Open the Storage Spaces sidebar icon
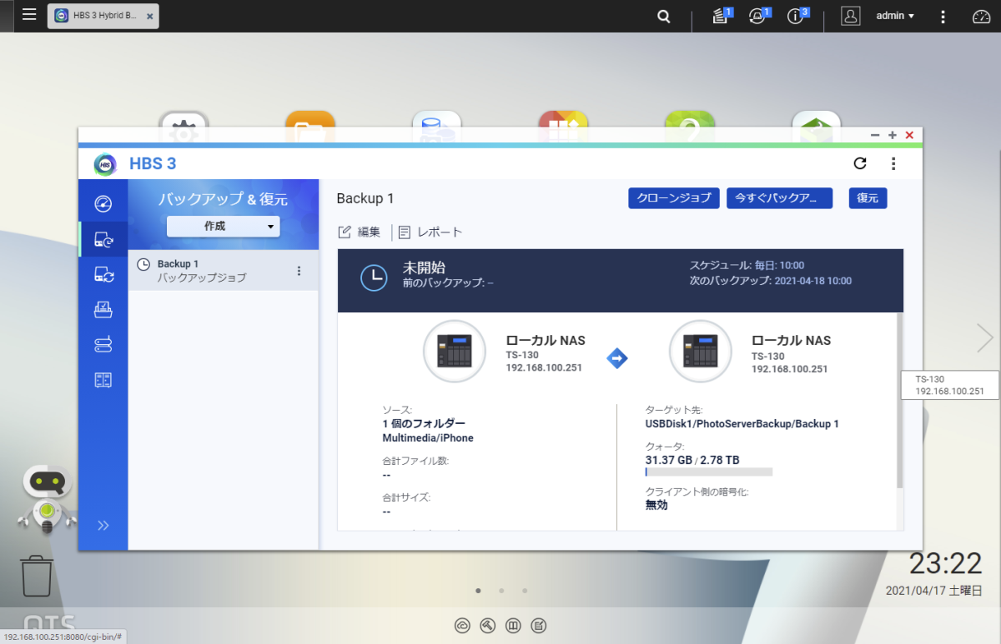Viewport: 1001px width, 644px height. point(103,344)
